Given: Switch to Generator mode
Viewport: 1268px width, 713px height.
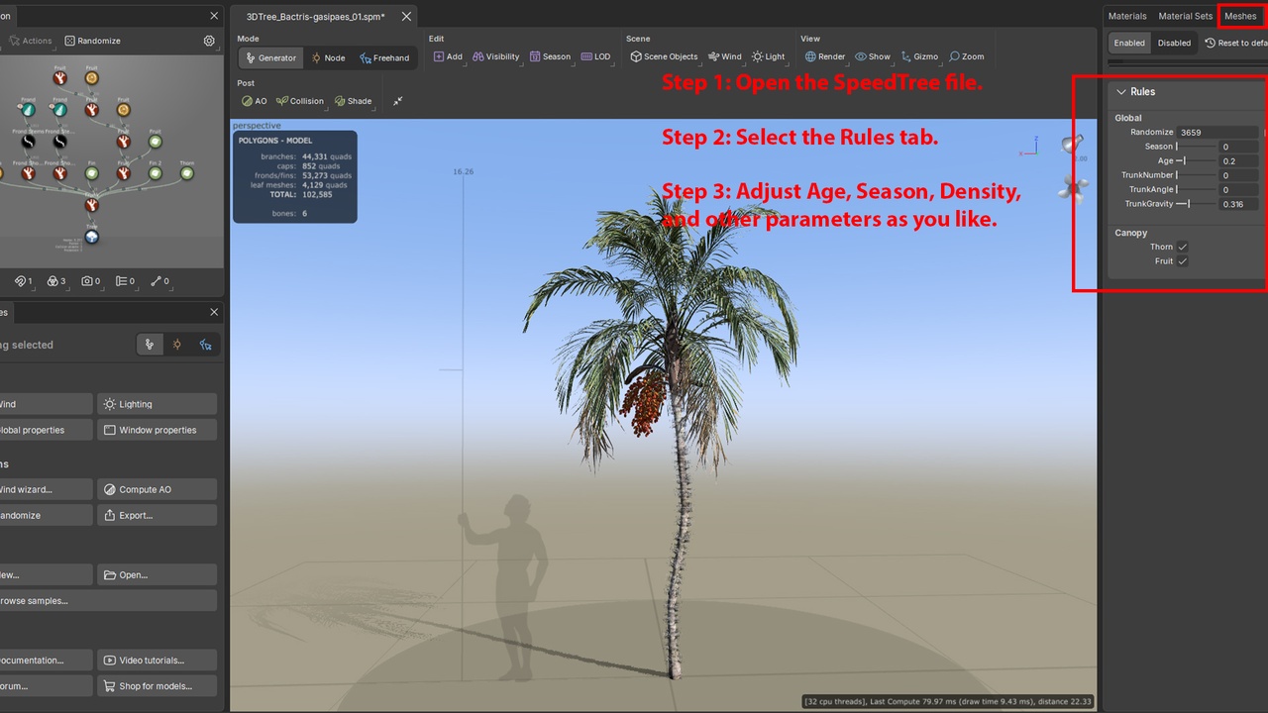Looking at the screenshot, I should (270, 57).
